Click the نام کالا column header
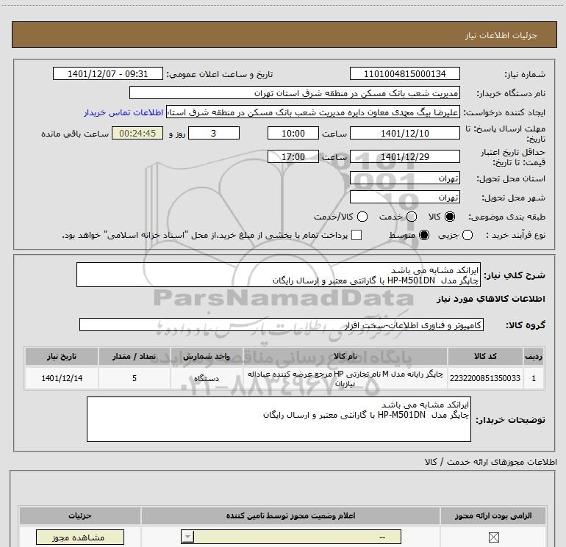Screen dimensions: 566x547 pos(345,356)
